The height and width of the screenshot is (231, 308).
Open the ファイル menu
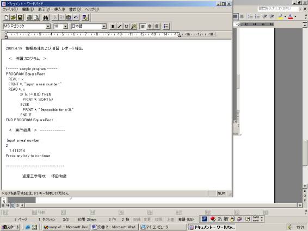click(10, 9)
